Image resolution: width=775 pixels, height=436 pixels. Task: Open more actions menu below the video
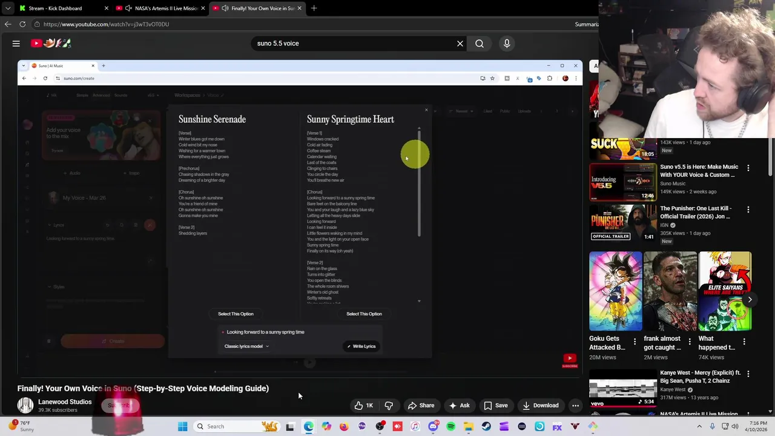[x=576, y=406]
